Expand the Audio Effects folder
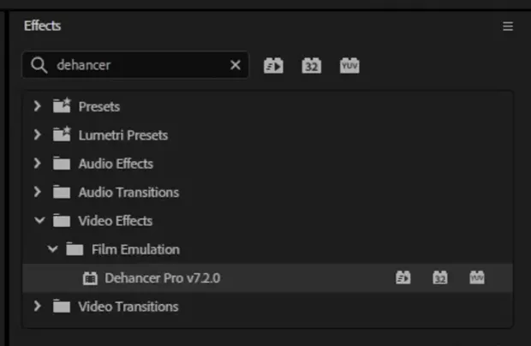Screen dimensions: 531x346 pos(38,164)
